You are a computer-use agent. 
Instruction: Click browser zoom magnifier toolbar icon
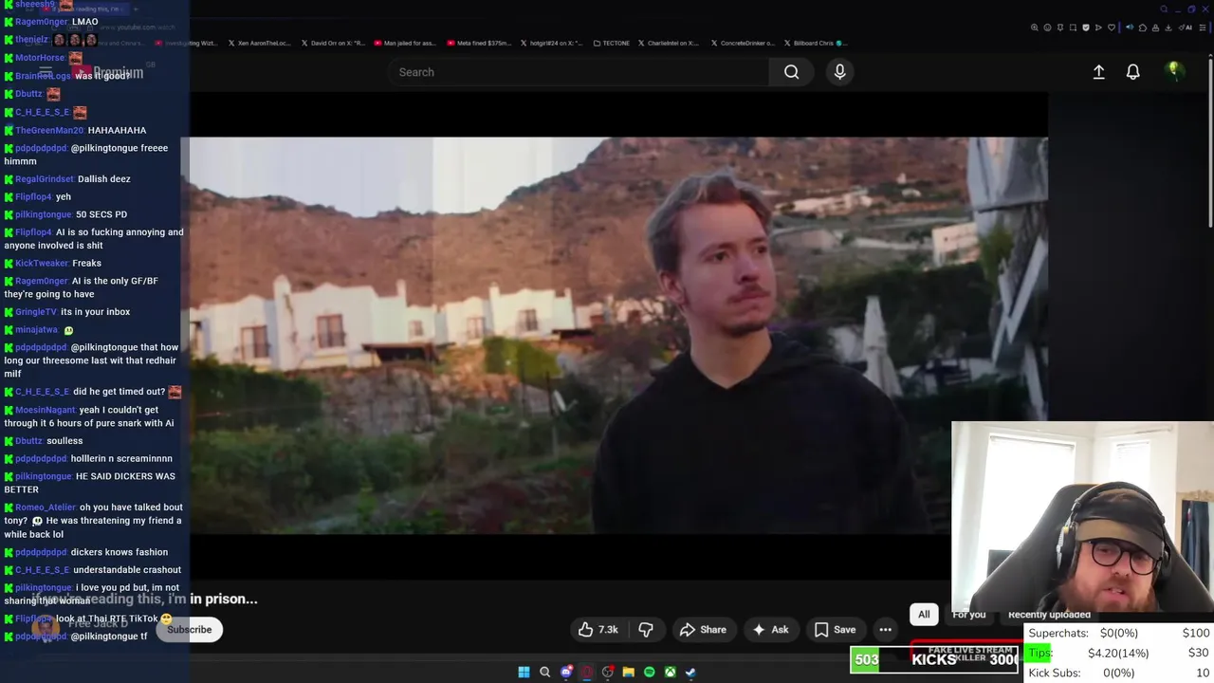click(x=1034, y=28)
